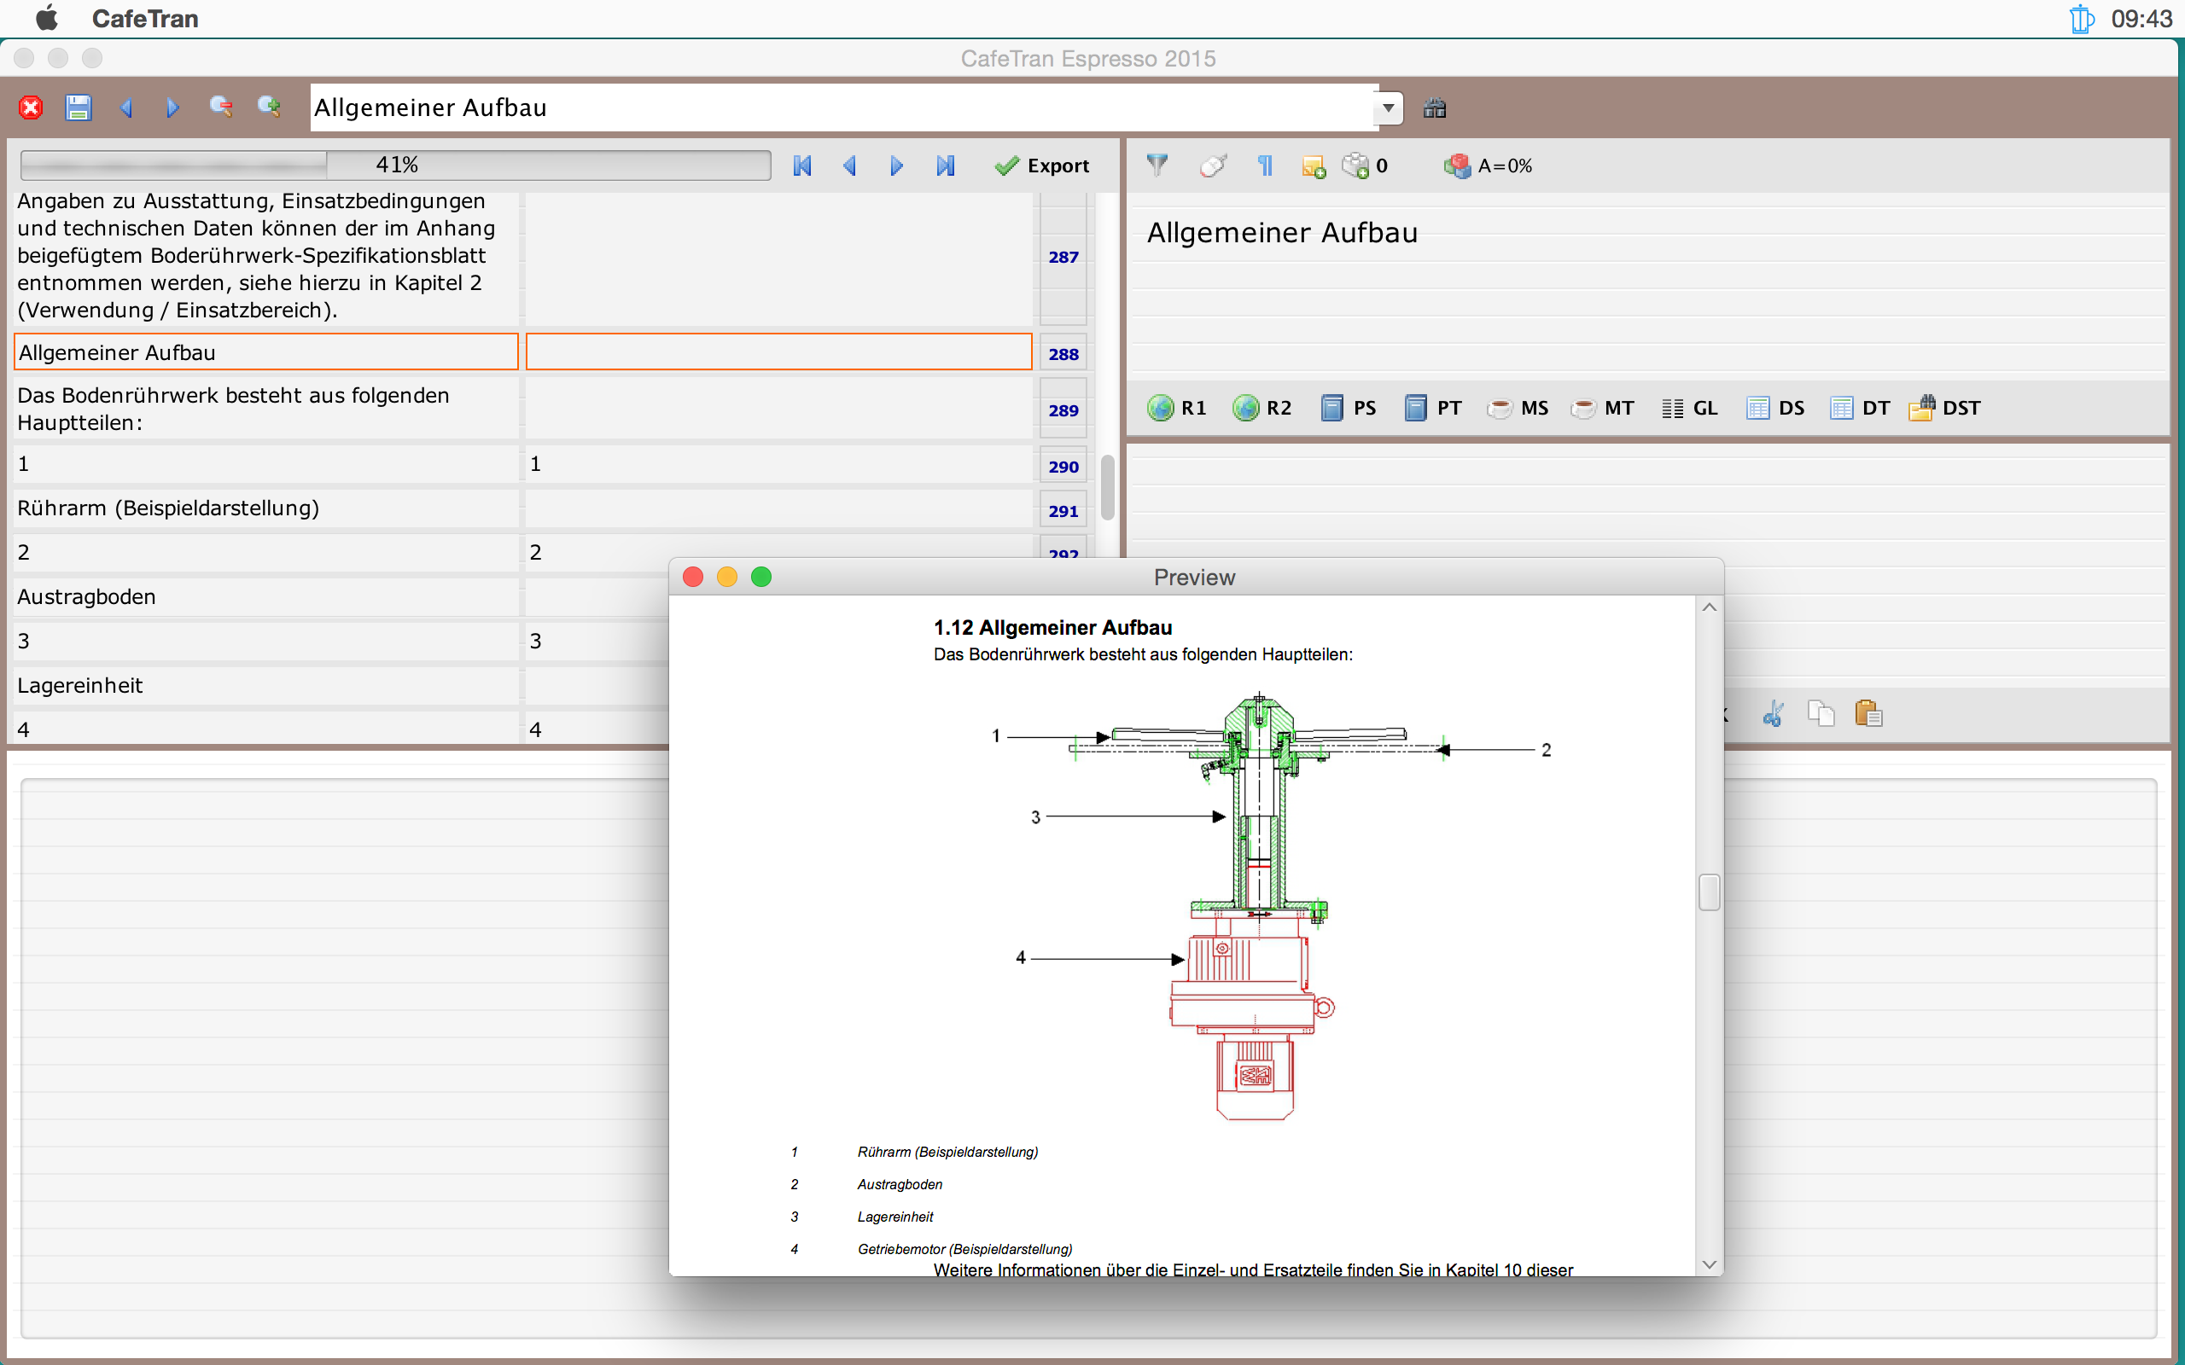The height and width of the screenshot is (1365, 2185).
Task: Click the binoculars search icon
Action: [x=1434, y=108]
